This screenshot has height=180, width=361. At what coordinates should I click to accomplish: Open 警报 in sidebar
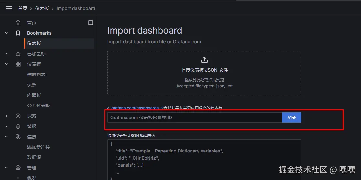32,126
